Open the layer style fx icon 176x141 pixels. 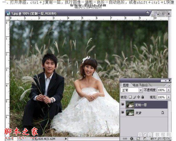point(131,139)
